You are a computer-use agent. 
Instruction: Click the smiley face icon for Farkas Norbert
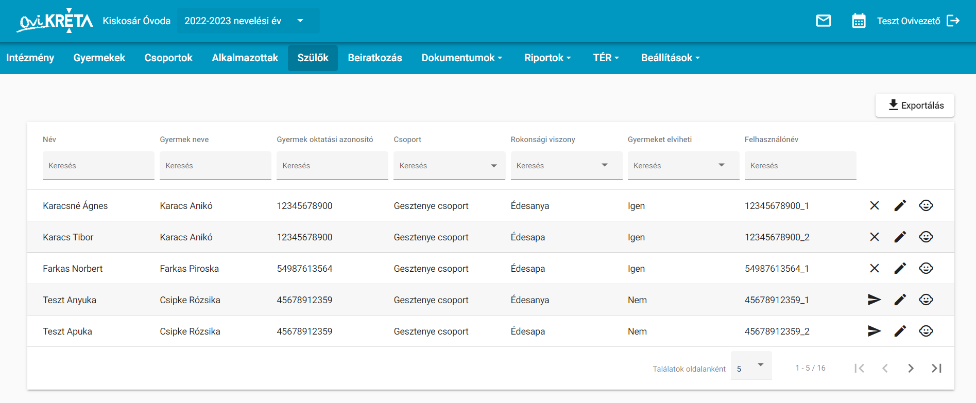(x=926, y=268)
